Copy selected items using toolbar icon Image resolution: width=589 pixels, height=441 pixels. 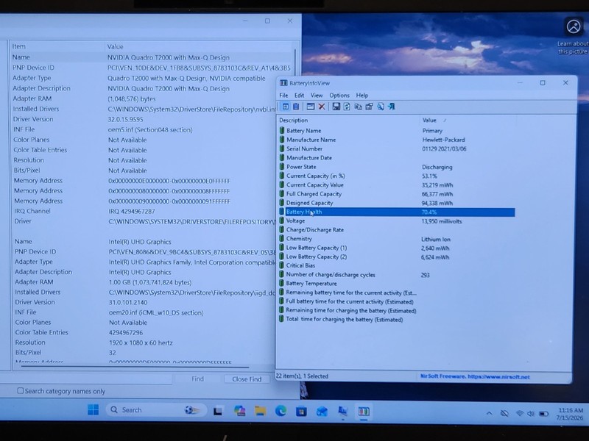tap(358, 107)
